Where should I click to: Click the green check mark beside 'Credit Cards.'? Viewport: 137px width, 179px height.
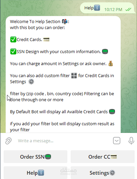(x=13, y=39)
